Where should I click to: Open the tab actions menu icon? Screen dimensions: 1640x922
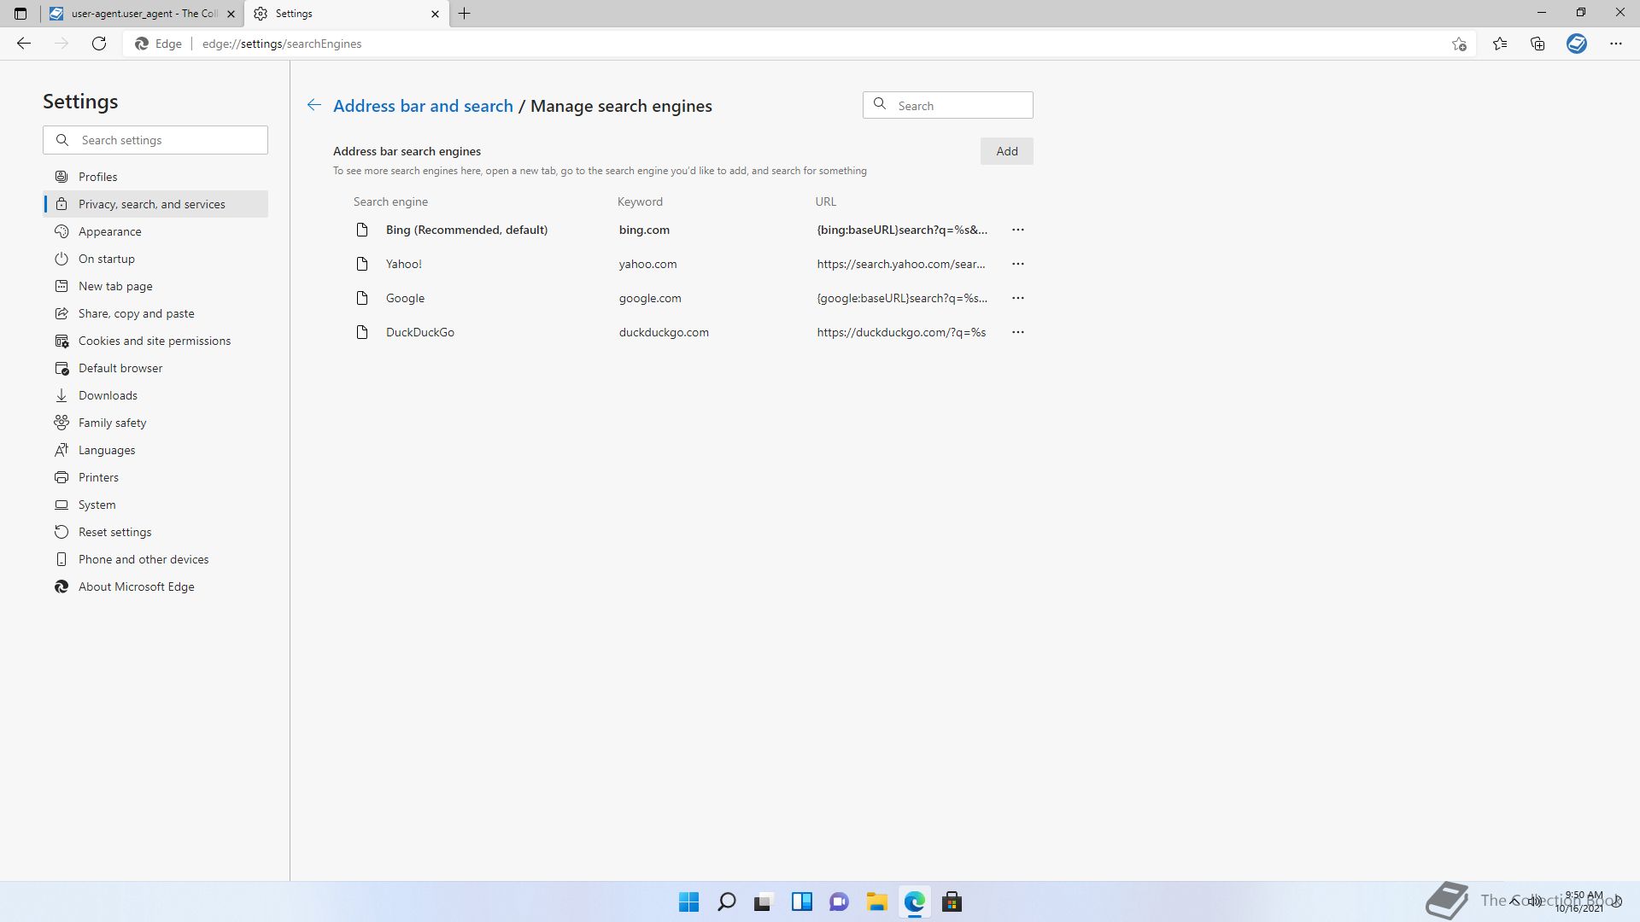click(20, 14)
